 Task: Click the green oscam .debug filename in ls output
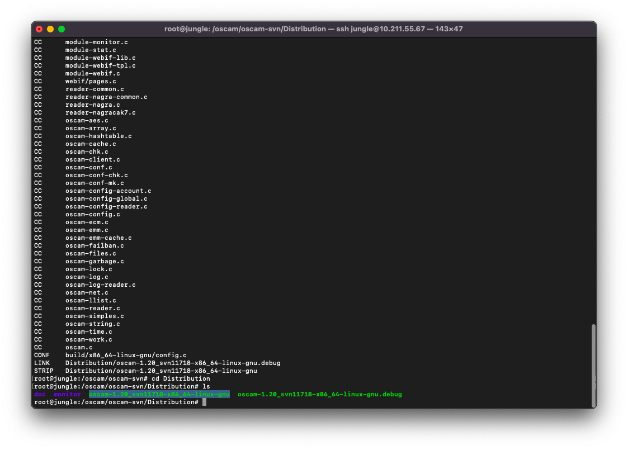tap(319, 394)
